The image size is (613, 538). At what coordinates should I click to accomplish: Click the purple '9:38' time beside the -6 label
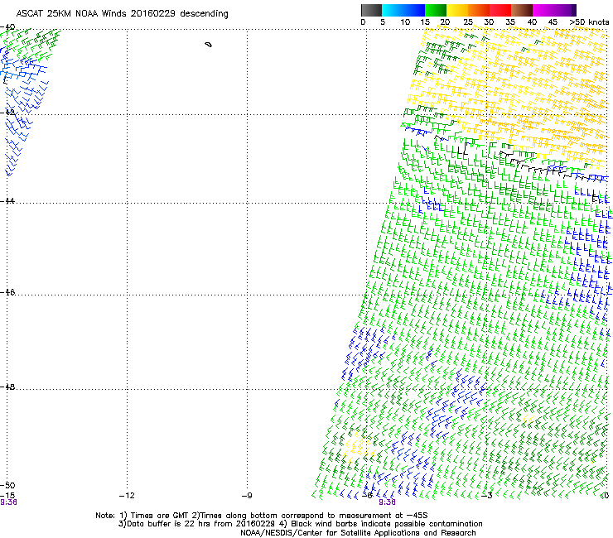point(387,502)
